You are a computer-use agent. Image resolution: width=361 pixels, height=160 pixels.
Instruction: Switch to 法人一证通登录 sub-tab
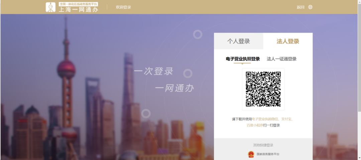pyautogui.click(x=281, y=59)
